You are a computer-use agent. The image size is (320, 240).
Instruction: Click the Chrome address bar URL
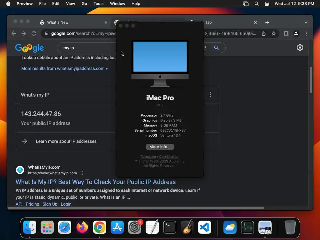click(x=83, y=33)
